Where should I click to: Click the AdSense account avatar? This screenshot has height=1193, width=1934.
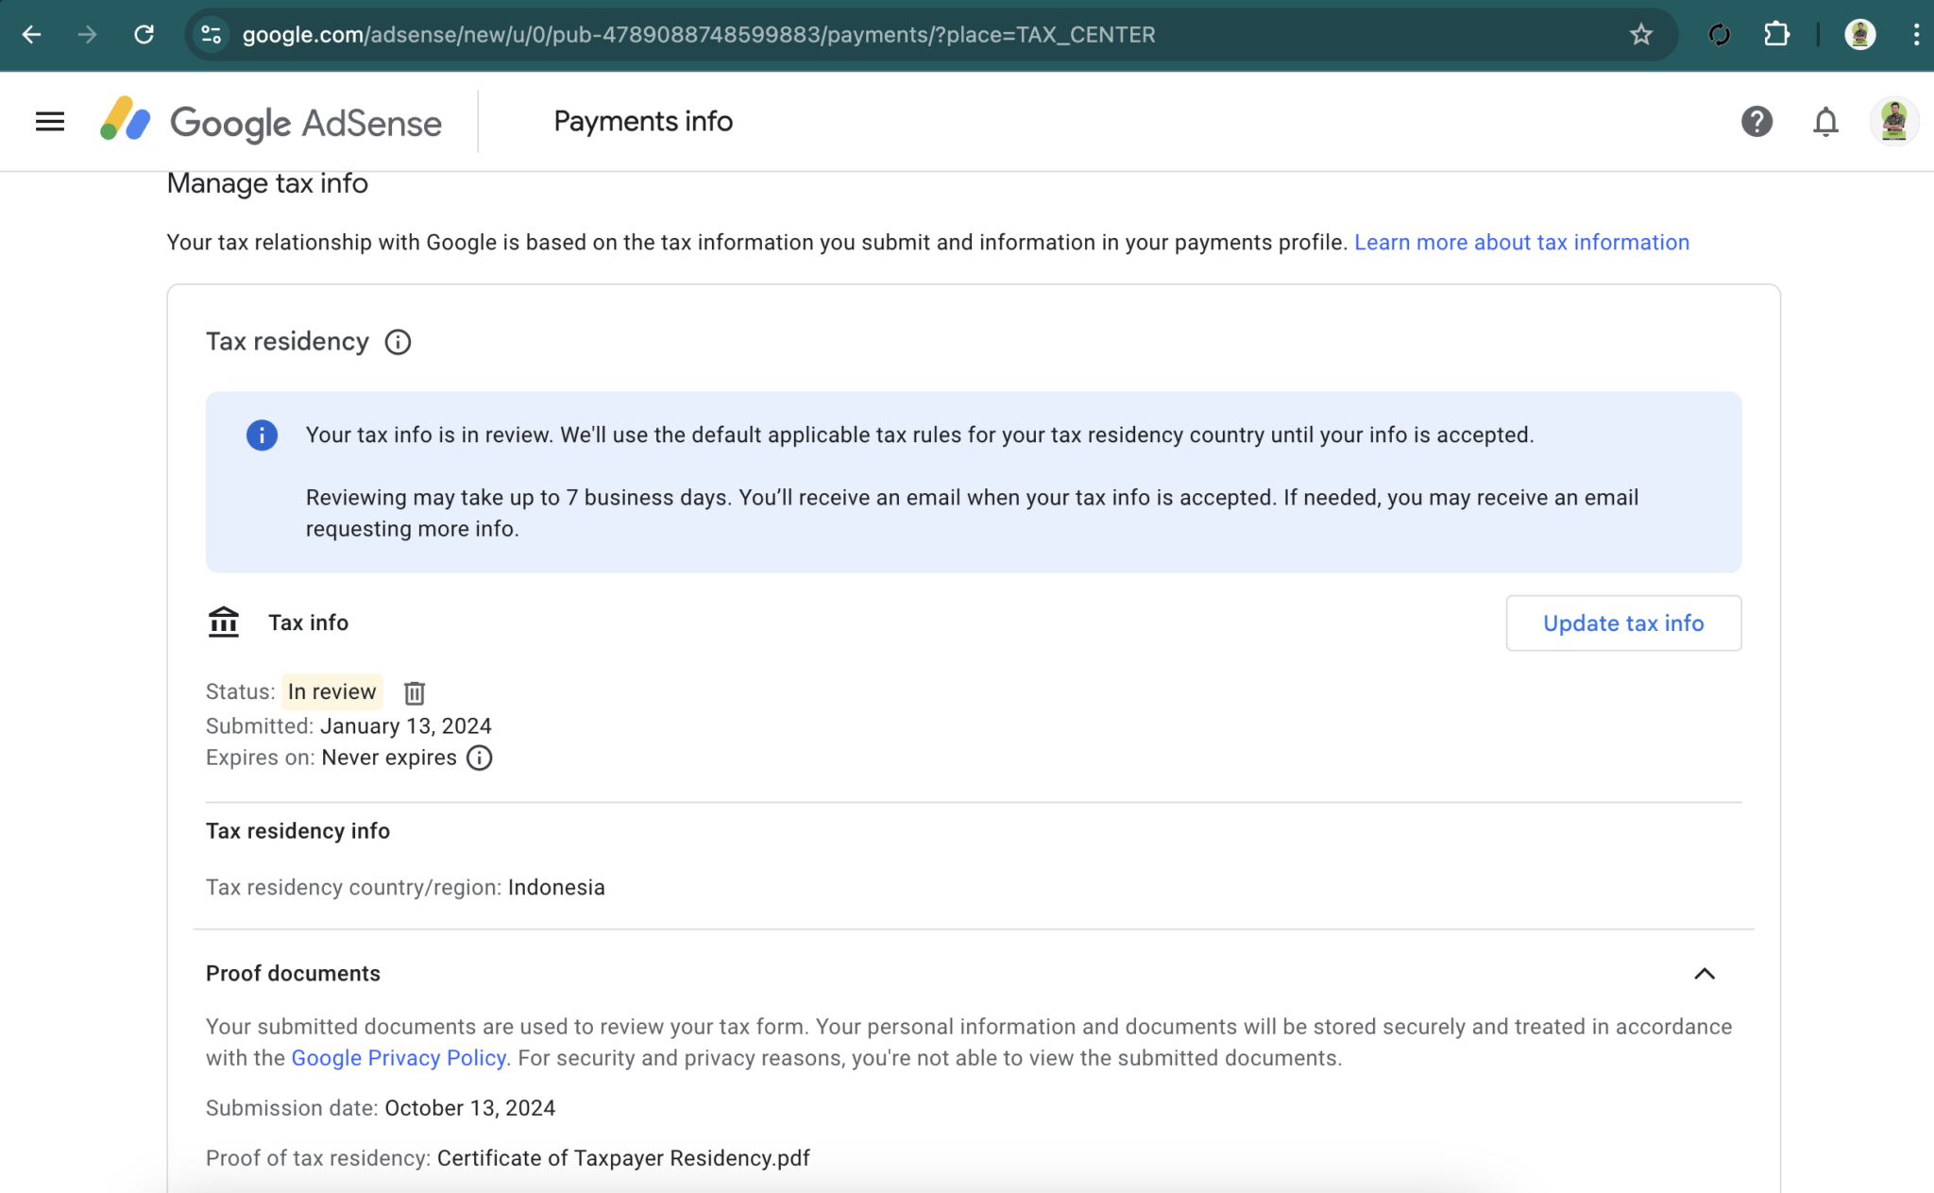(1893, 121)
